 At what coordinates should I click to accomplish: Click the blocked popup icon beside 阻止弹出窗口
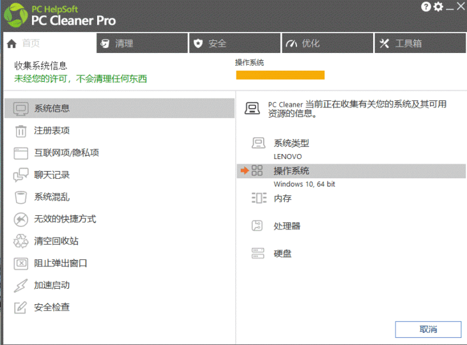point(21,263)
